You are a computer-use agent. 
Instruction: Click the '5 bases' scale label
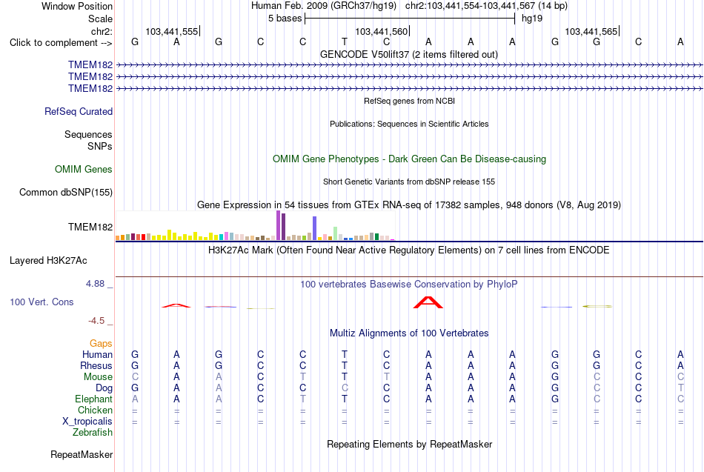(x=285, y=19)
